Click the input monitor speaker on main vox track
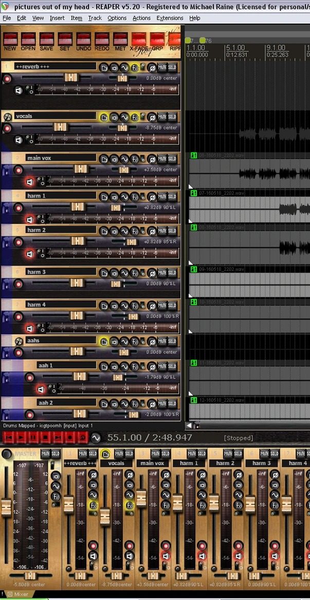The height and width of the screenshot is (600, 310). pos(30,182)
